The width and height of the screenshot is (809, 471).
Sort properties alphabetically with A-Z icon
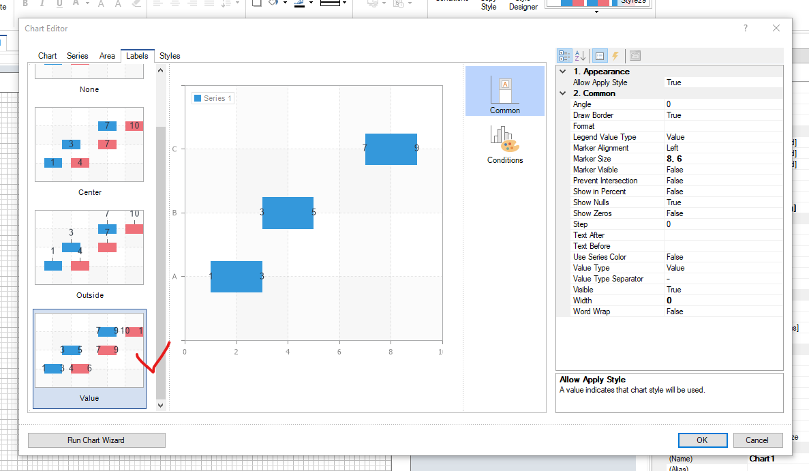581,56
